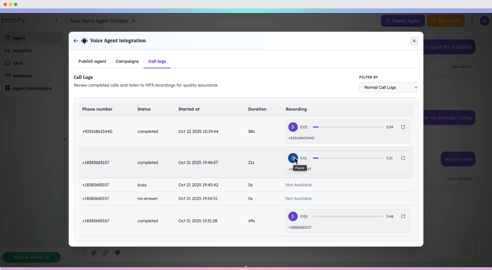This screenshot has height=270, width=492.
Task: Click the yes proceed chat message
Action: pyautogui.click(x=458, y=159)
